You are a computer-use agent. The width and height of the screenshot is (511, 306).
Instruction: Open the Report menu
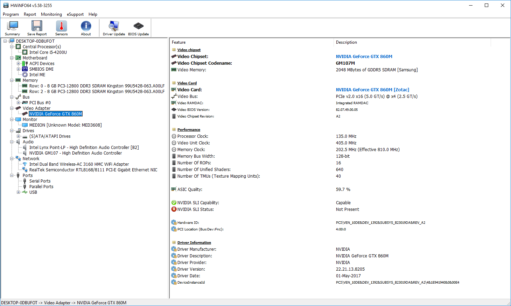(30, 14)
